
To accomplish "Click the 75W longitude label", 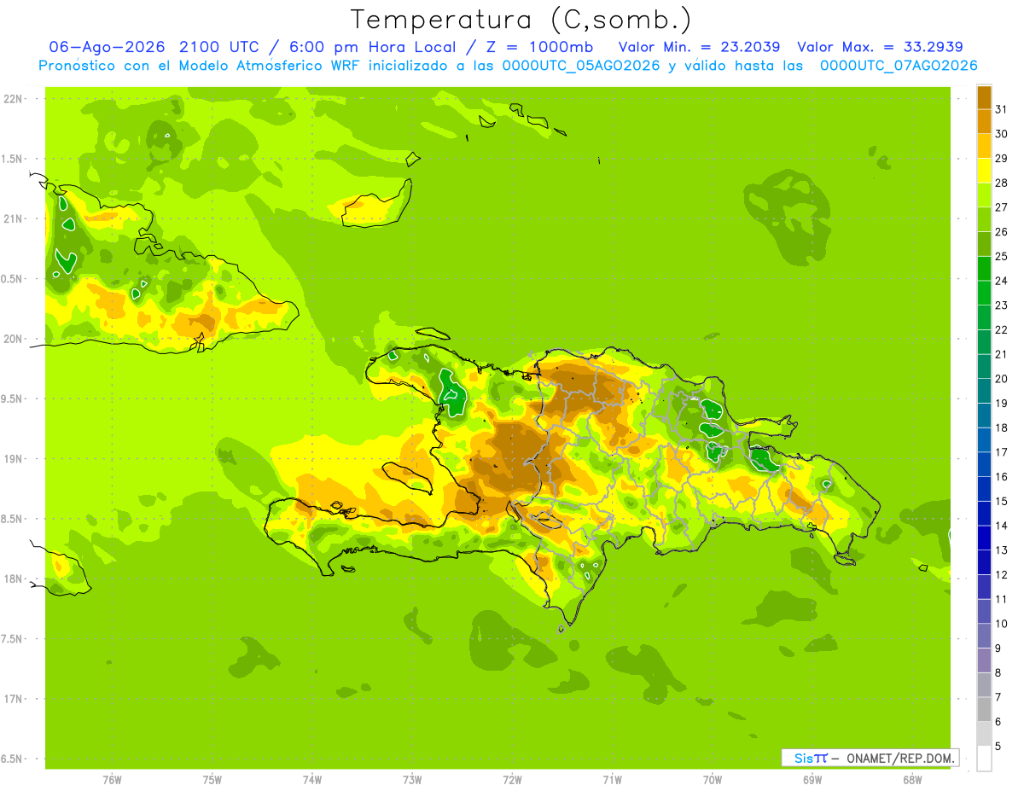I will point(212,780).
